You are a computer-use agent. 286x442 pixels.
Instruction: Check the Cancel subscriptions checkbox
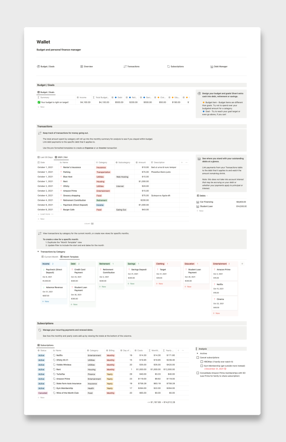[198, 358]
